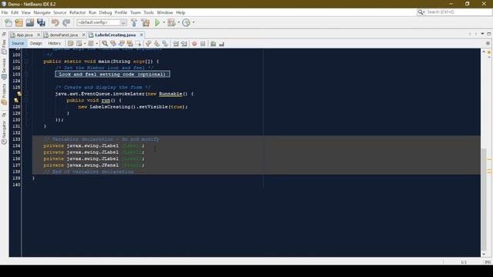Open the Services side panel
Screen dimensions: 493x277
coord(4,68)
